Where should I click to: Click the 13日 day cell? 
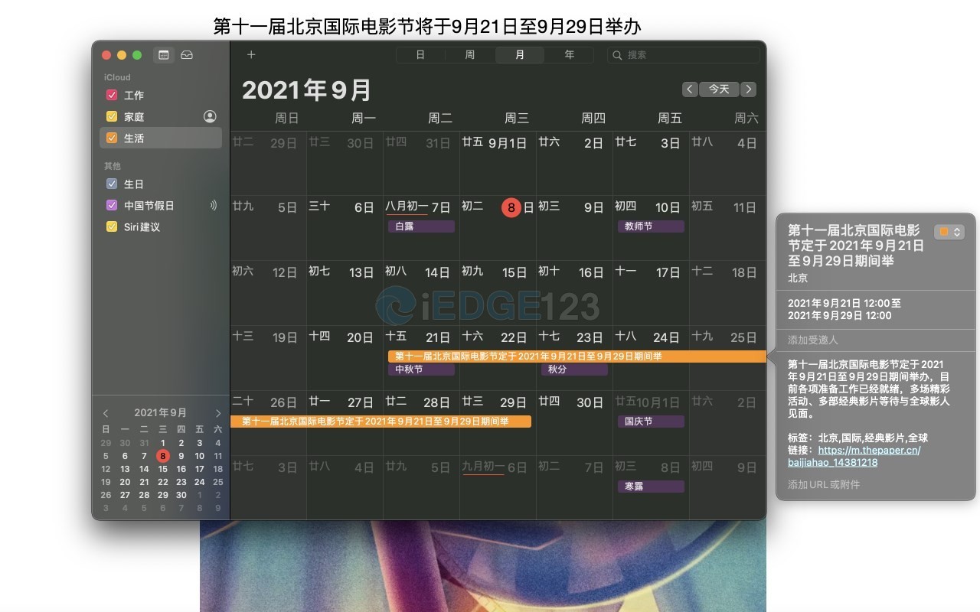point(345,293)
